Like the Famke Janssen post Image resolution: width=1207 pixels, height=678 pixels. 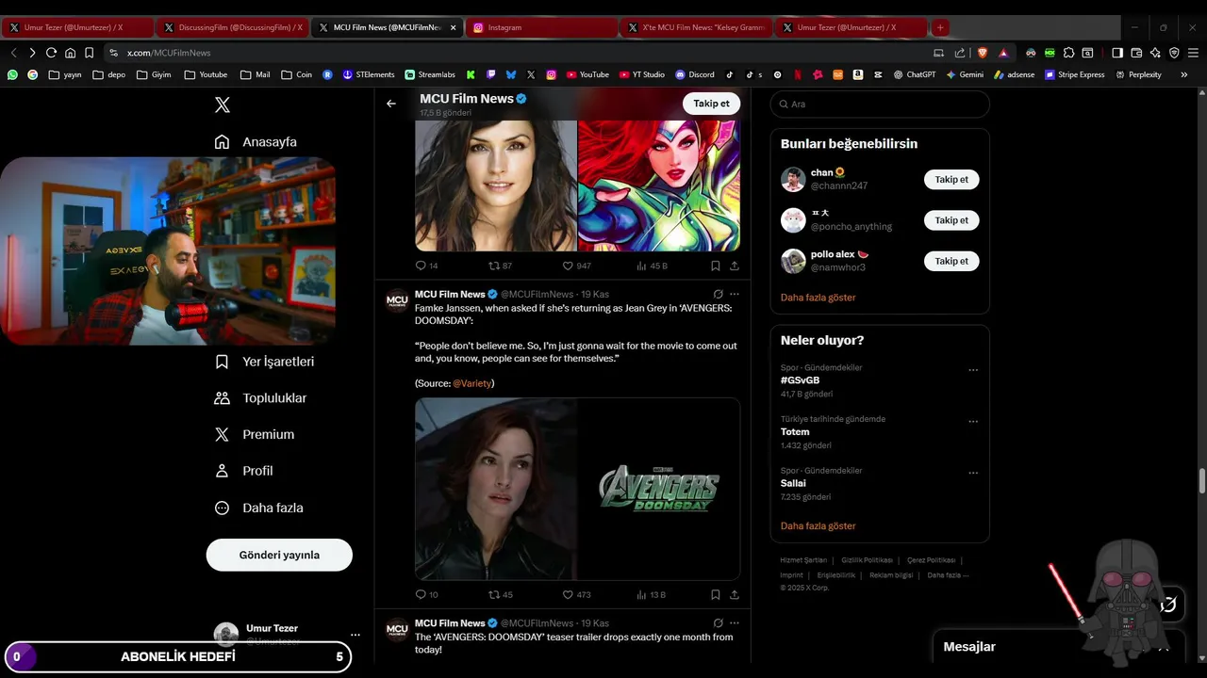click(x=568, y=595)
